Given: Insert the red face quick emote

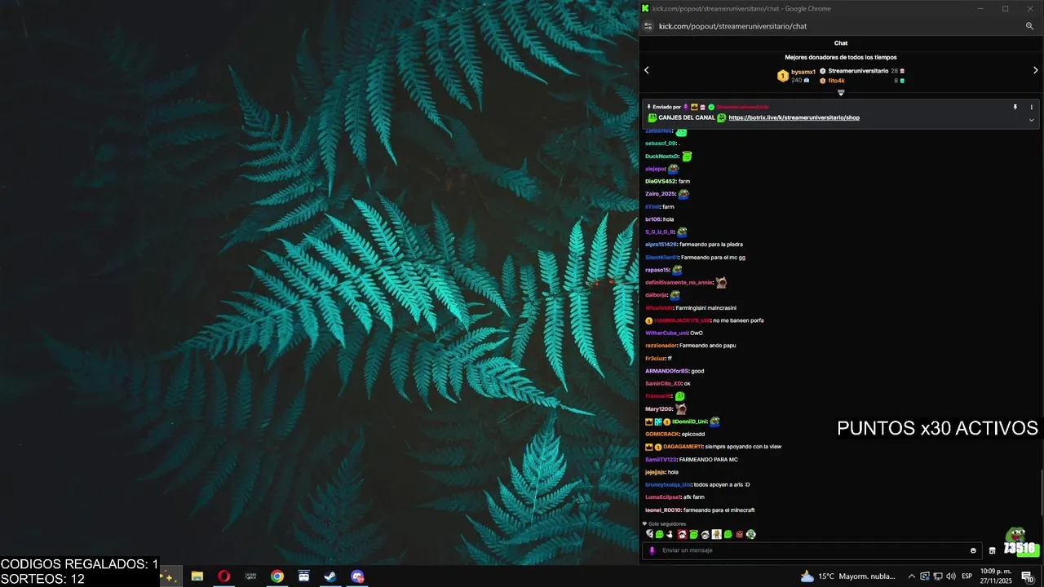Looking at the screenshot, I should (x=683, y=534).
